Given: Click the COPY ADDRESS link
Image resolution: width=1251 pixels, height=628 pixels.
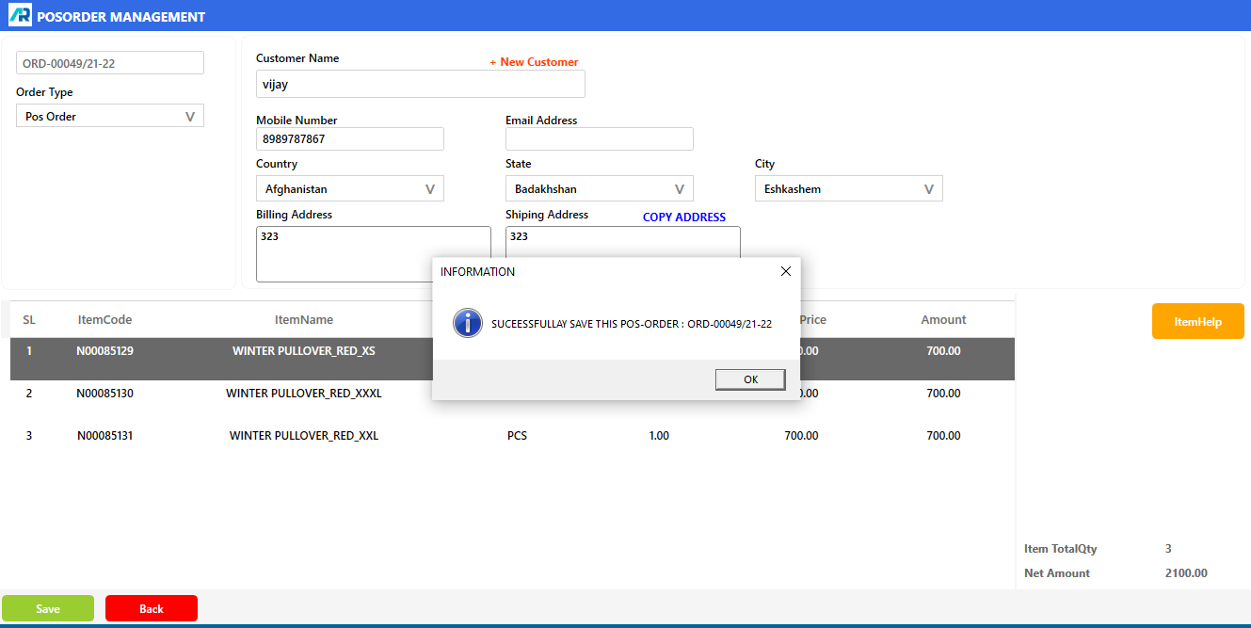Looking at the screenshot, I should click(684, 217).
